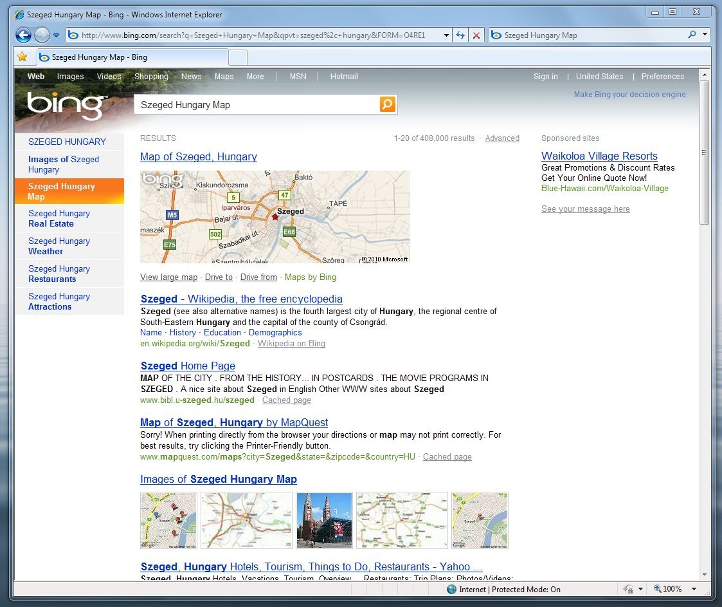Open the Maps search tab
722x607 pixels.
point(224,77)
